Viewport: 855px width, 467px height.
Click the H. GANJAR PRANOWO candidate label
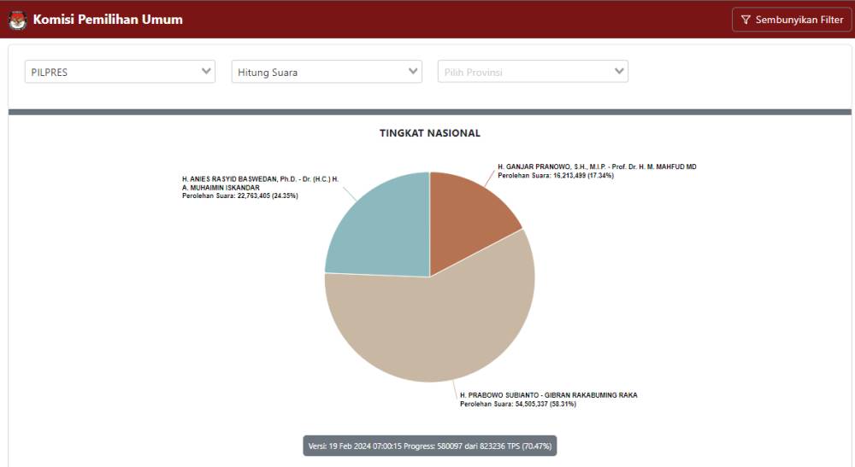[x=597, y=167]
